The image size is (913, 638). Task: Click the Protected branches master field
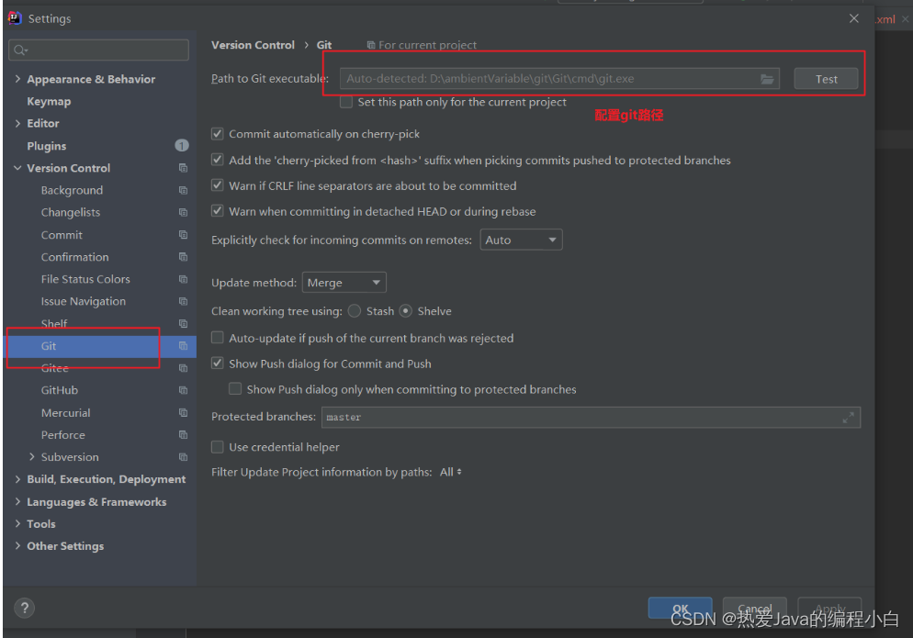click(x=591, y=418)
